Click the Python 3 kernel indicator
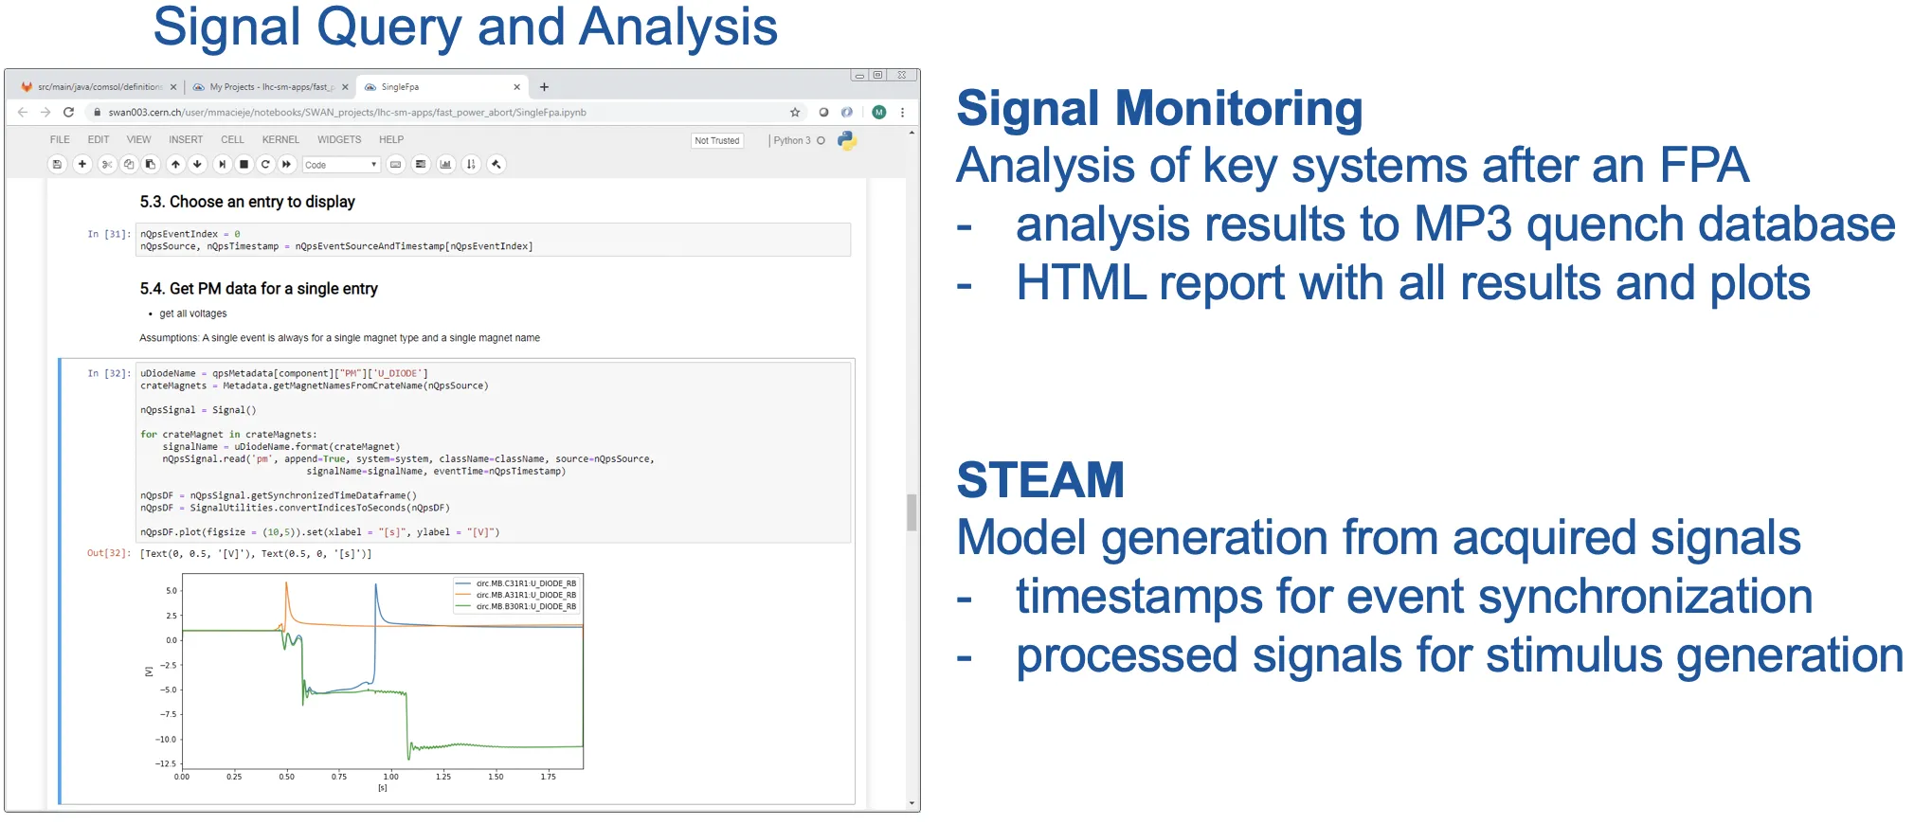Viewport: 1914px width, 824px height. point(799,141)
